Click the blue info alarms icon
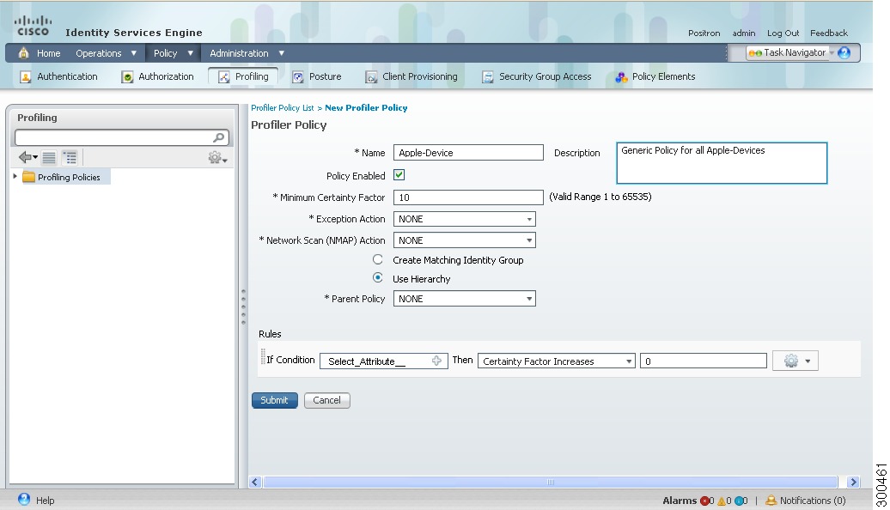This screenshot has width=890, height=510. (x=739, y=501)
